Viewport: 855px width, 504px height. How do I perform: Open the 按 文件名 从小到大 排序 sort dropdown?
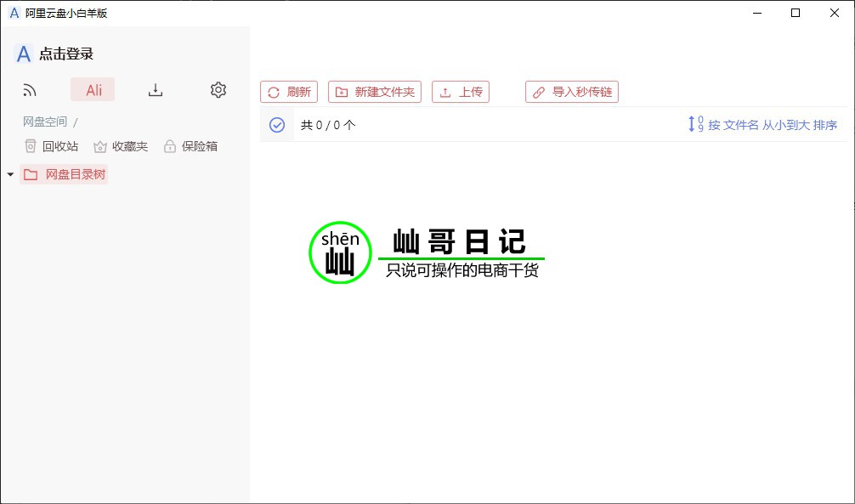(762, 125)
